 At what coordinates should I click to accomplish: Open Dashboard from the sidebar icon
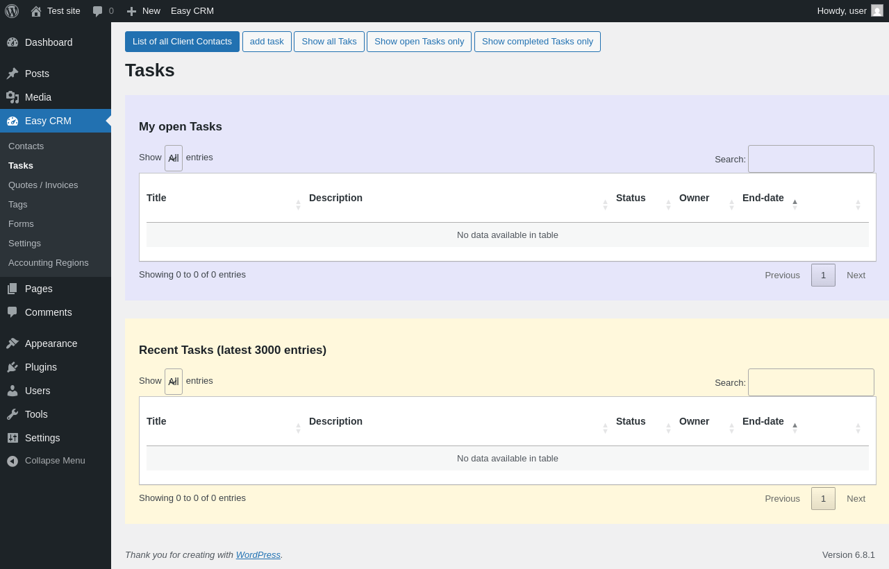(13, 42)
